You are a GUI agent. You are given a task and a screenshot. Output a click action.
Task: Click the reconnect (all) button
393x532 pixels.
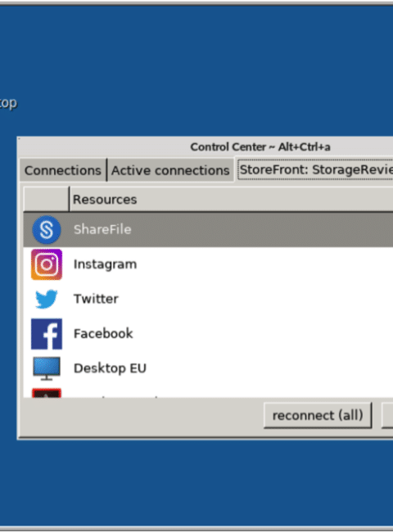(x=318, y=415)
